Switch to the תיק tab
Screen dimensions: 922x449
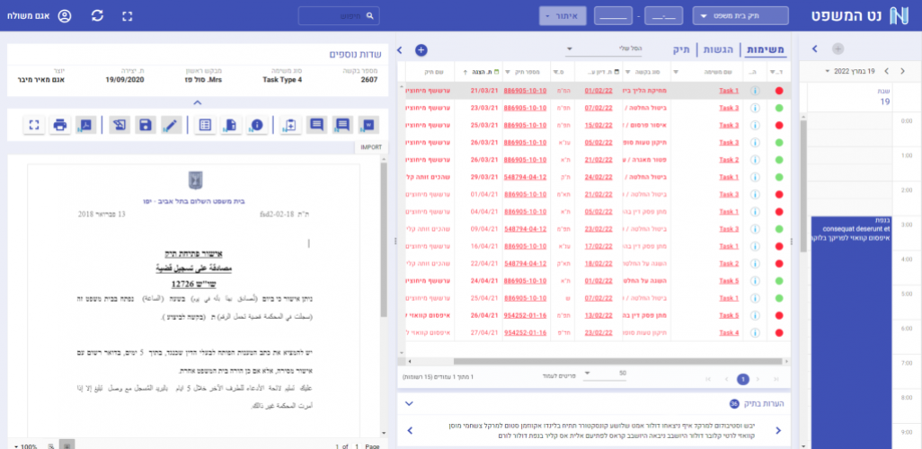pyautogui.click(x=681, y=50)
